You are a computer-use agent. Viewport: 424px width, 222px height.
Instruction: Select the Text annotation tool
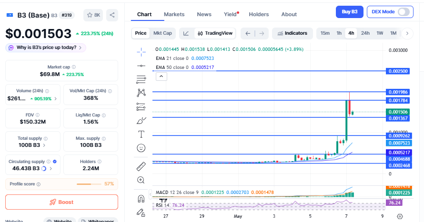point(141,134)
